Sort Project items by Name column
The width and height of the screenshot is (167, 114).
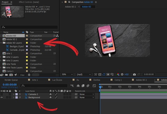coord(6,32)
